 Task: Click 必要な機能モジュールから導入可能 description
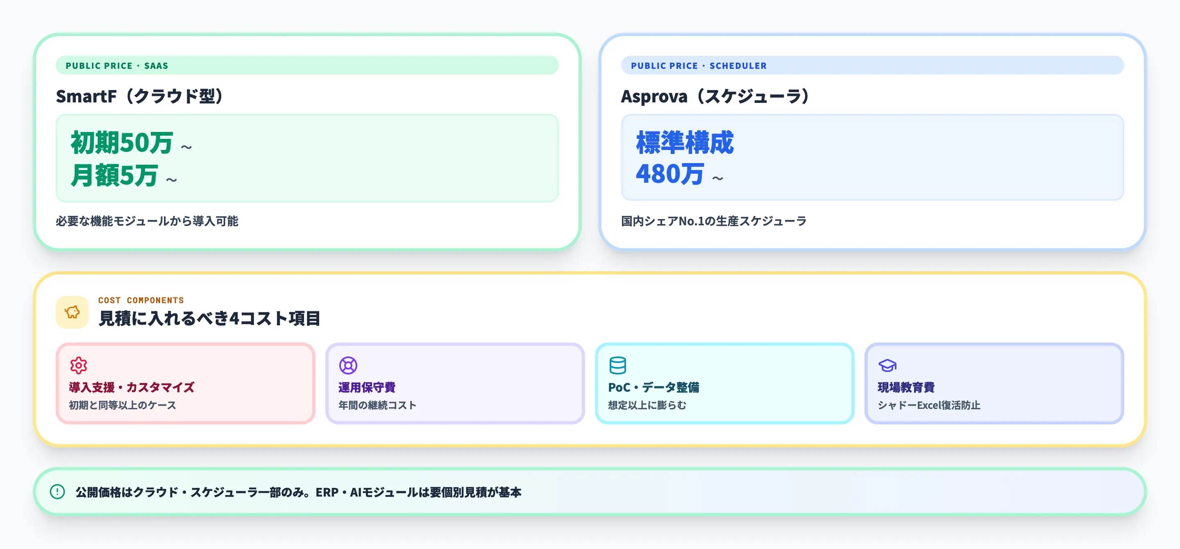pyautogui.click(x=147, y=221)
